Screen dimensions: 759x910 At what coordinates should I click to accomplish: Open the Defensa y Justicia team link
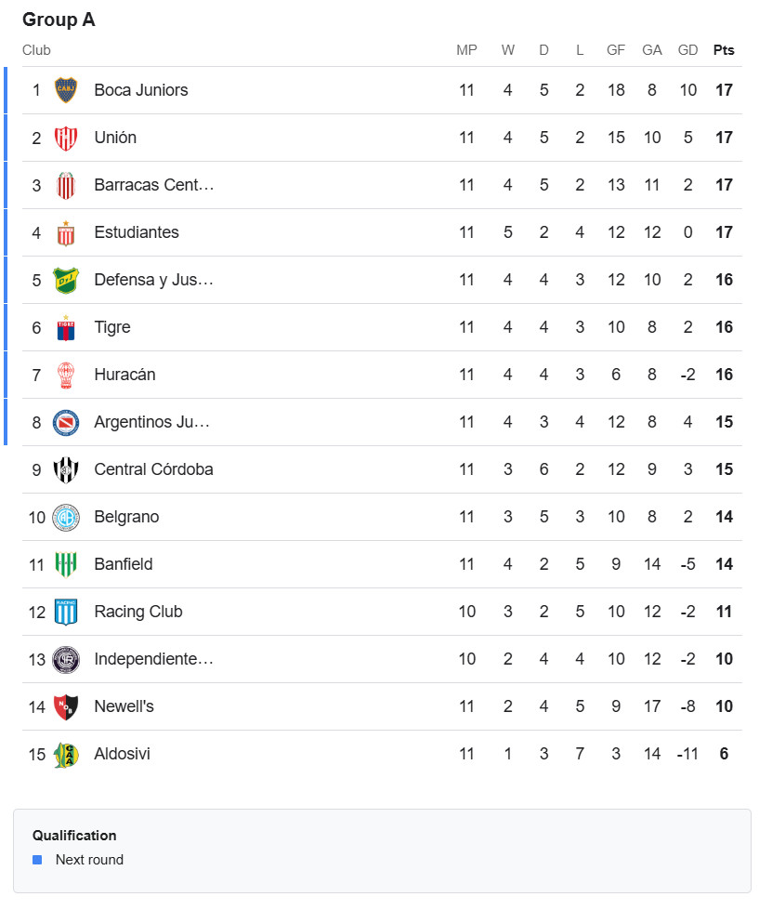[x=153, y=280]
